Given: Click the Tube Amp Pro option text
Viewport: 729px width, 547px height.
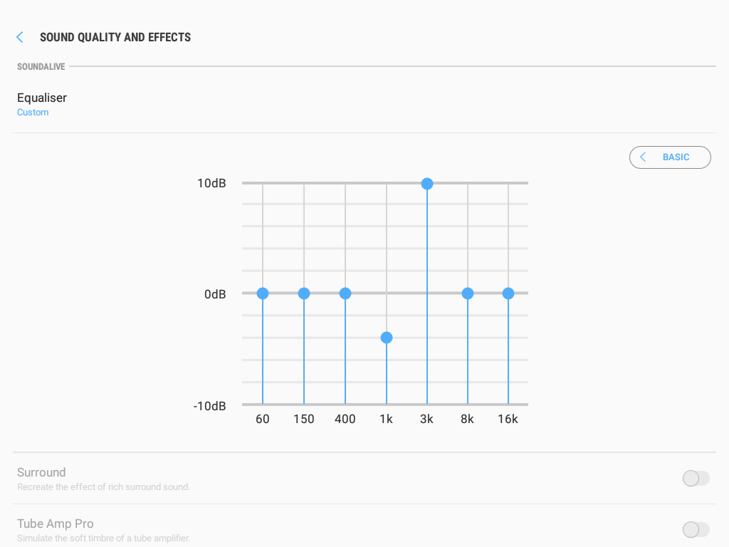Looking at the screenshot, I should click(56, 523).
